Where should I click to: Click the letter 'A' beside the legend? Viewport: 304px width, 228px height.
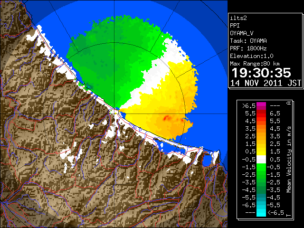tap(289, 103)
